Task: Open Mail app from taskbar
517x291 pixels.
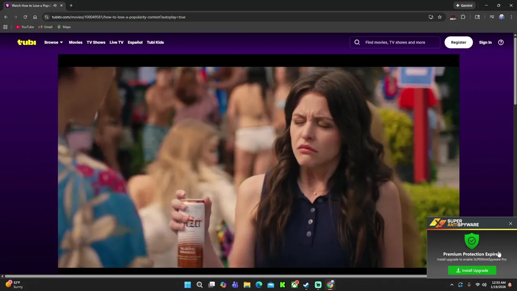Action: 271,285
